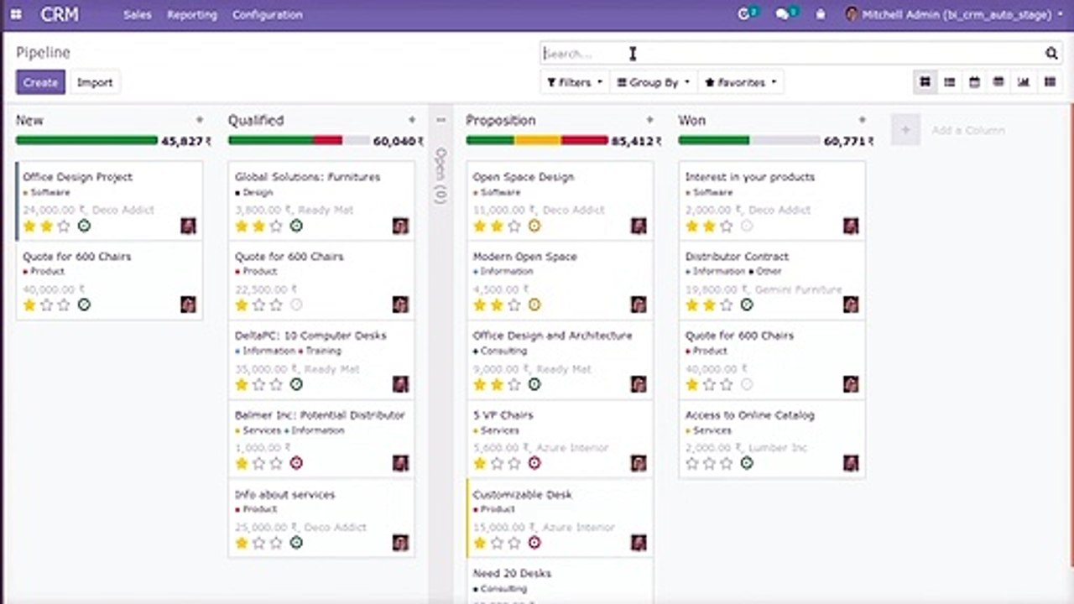Switch to Pivot view icon
Viewport: 1074px width, 604px height.
[x=998, y=82]
